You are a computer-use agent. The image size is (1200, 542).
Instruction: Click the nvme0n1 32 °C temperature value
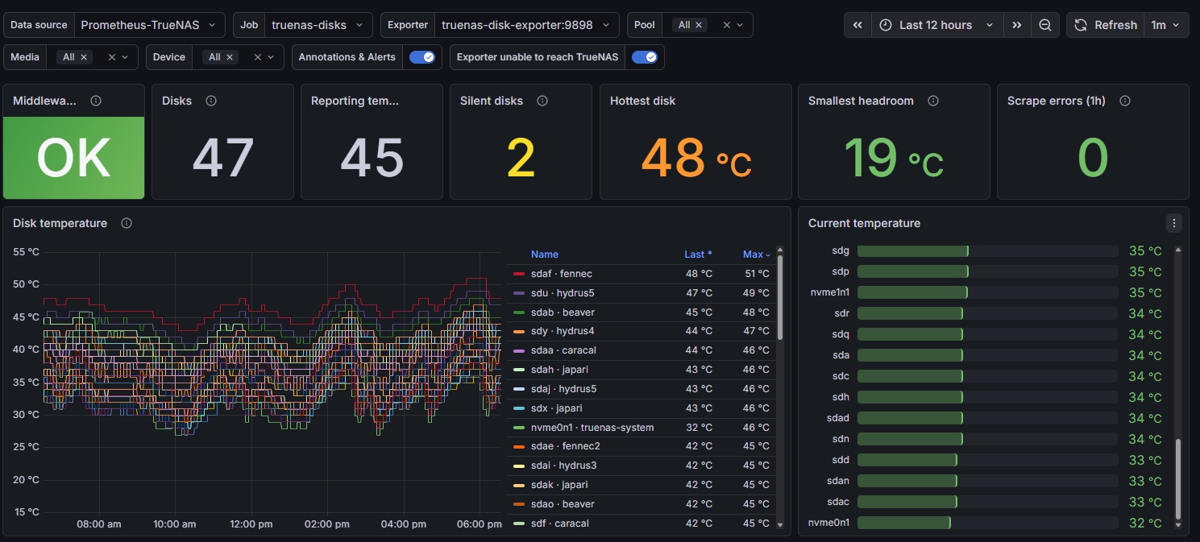point(1145,523)
